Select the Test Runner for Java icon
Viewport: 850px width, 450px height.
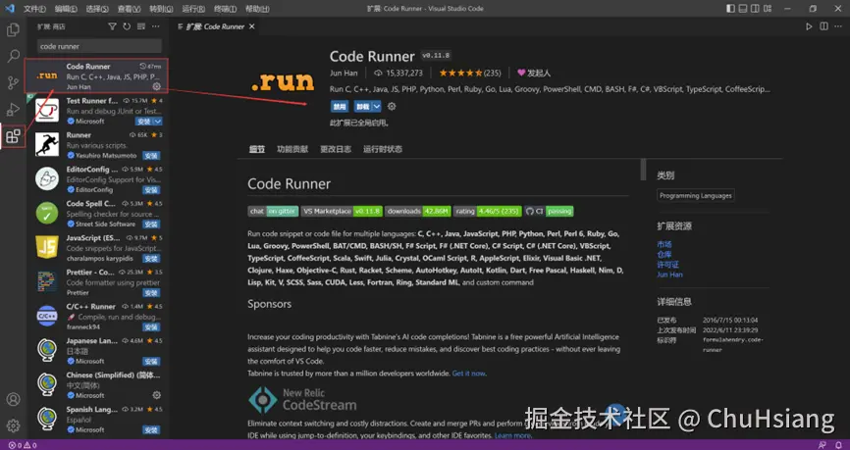[47, 111]
